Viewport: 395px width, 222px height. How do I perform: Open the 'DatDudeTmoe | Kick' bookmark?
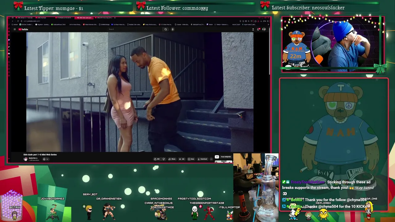point(59,24)
